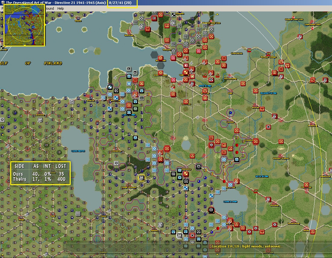Image resolution: width=332 pixels, height=258 pixels.
Task: Select red person-symbol counter at far bottom right
Action: coord(313,231)
